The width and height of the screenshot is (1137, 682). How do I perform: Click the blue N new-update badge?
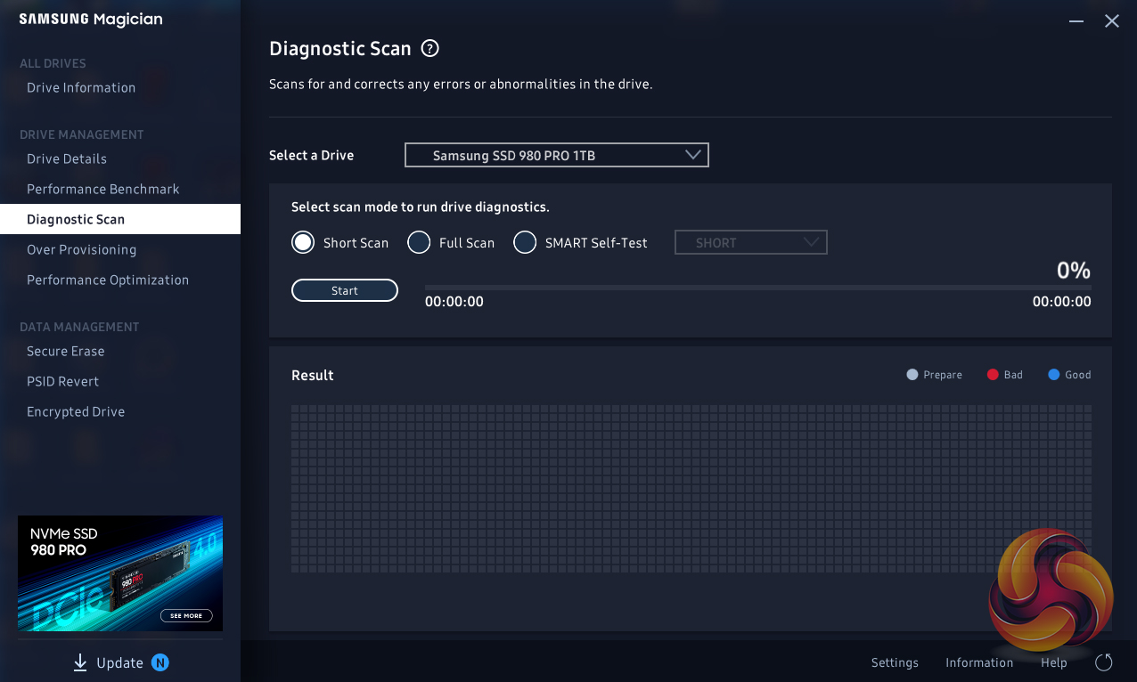coord(160,662)
